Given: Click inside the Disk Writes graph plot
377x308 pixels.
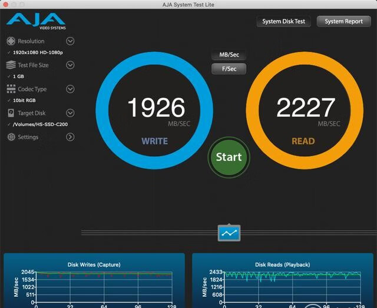Looking at the screenshot, I should (104, 287).
